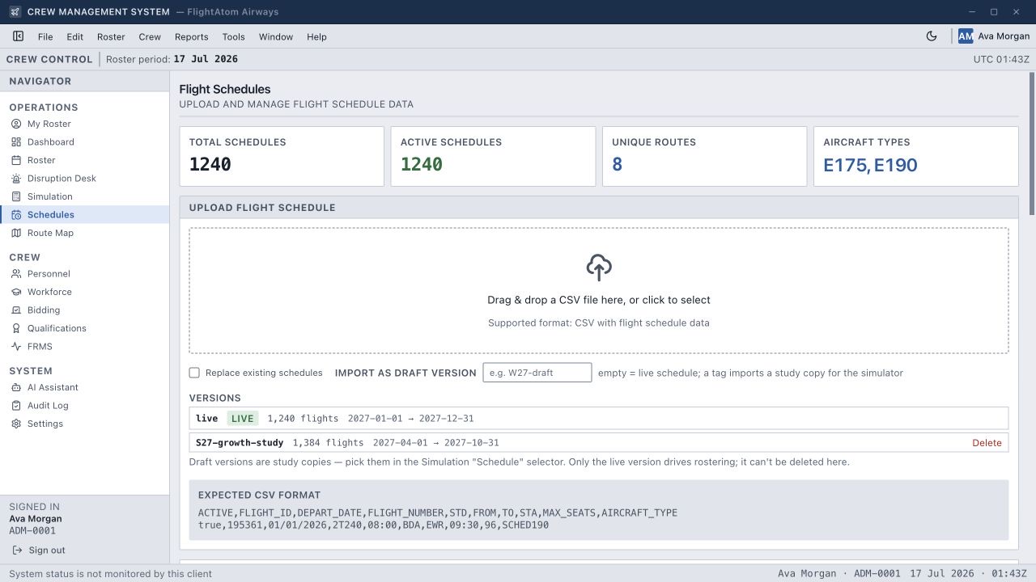Screen dimensions: 1036x582
Task: Click Total Schedules 1240 card
Action: coord(282,156)
